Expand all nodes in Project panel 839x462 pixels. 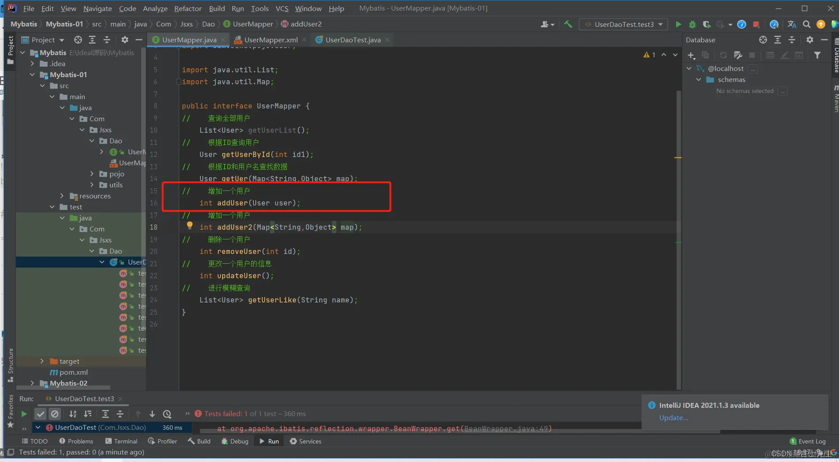point(92,40)
